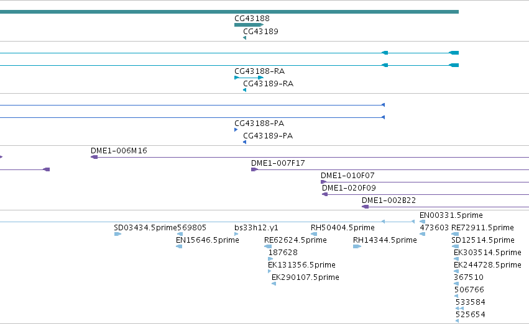The width and height of the screenshot is (529, 324).
Task: Select the 525654 EST feature
Action: [457, 321]
